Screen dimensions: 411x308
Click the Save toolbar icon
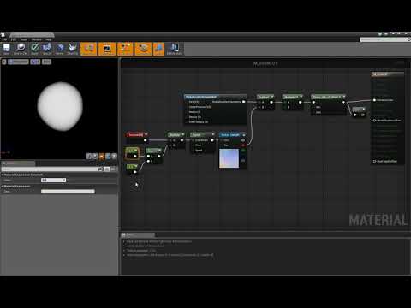[6, 49]
